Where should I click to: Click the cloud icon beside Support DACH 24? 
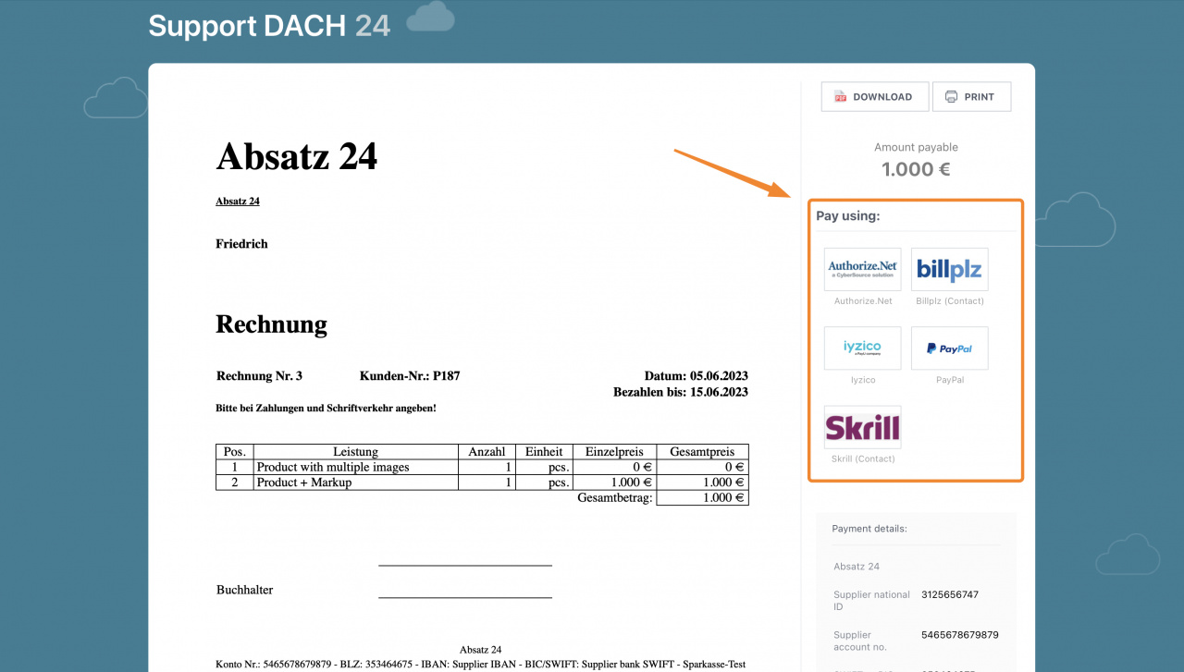point(430,18)
